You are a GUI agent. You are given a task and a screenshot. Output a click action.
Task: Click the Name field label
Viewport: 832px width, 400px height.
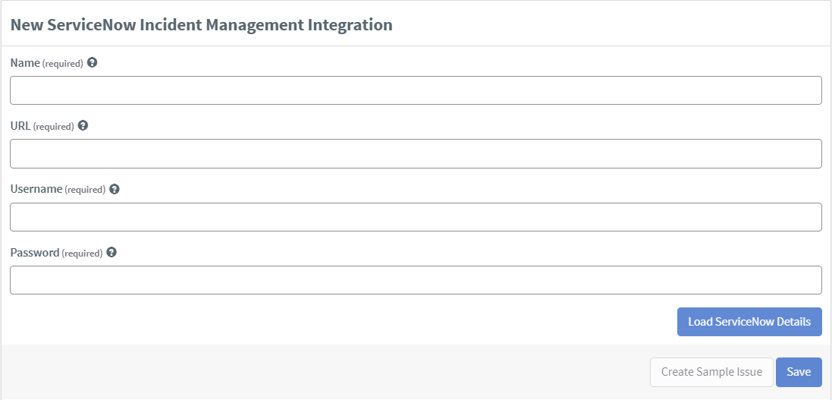pyautogui.click(x=25, y=63)
